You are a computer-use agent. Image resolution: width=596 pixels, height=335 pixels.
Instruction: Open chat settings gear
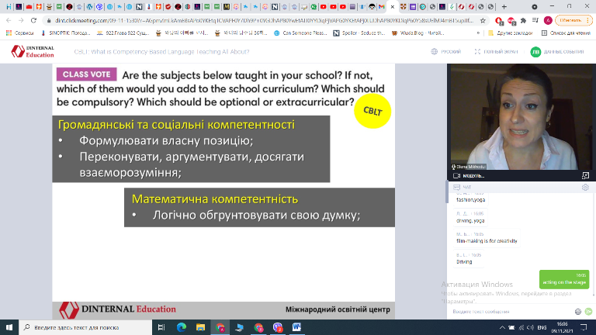585,187
